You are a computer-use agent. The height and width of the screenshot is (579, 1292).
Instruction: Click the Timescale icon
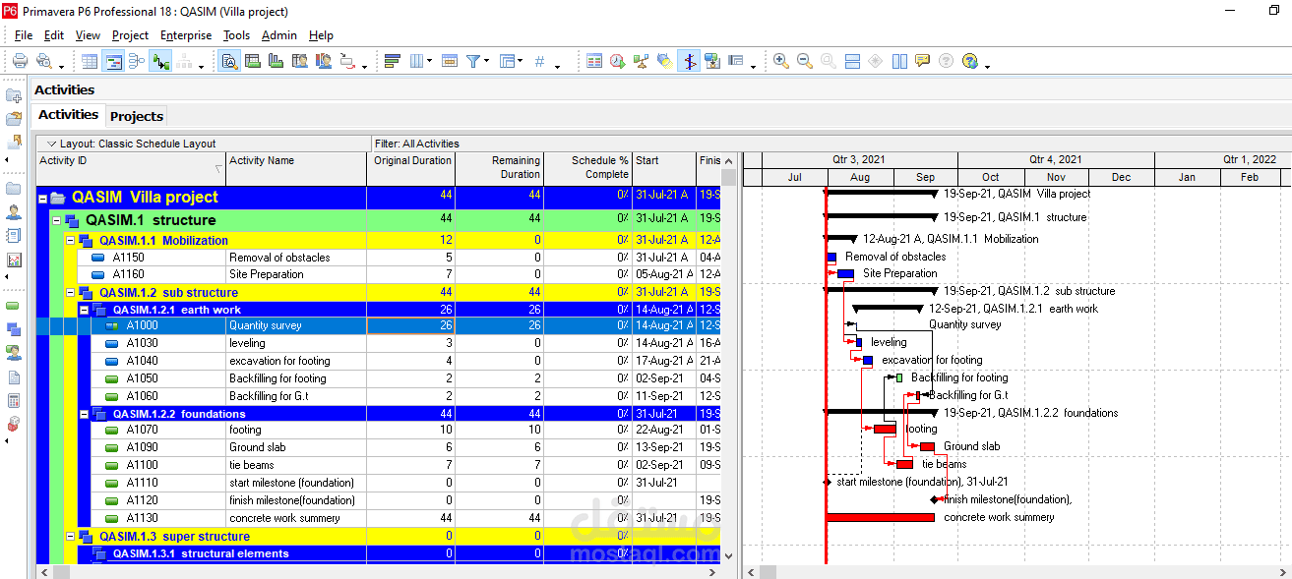(x=450, y=61)
